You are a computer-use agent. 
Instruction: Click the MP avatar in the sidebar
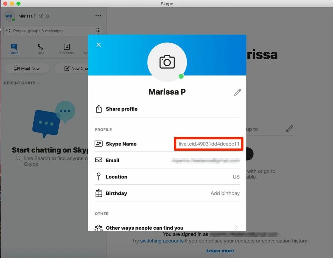click(x=9, y=16)
